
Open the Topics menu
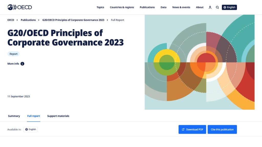pos(100,7)
